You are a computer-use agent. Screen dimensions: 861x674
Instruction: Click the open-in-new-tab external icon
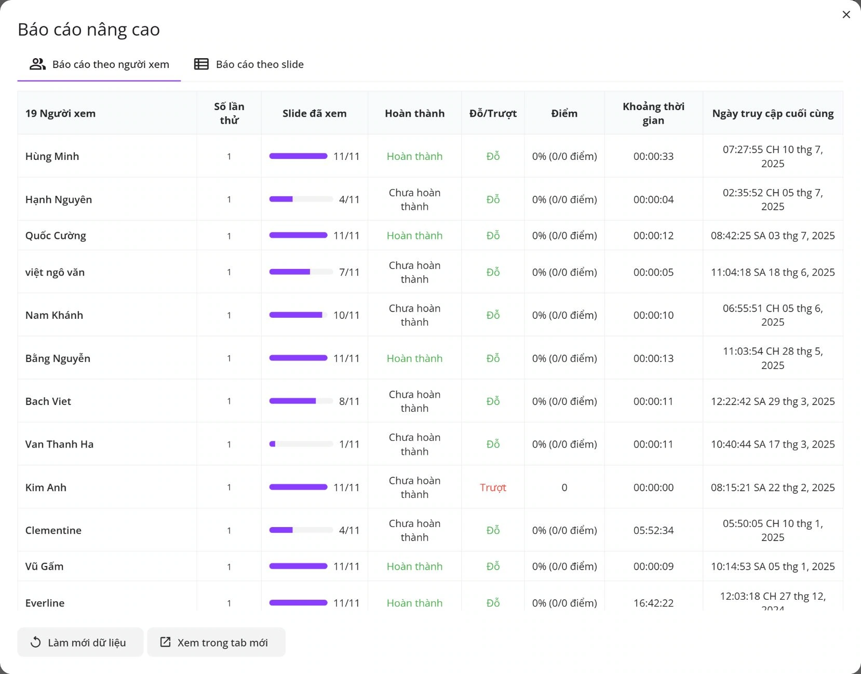tap(165, 642)
